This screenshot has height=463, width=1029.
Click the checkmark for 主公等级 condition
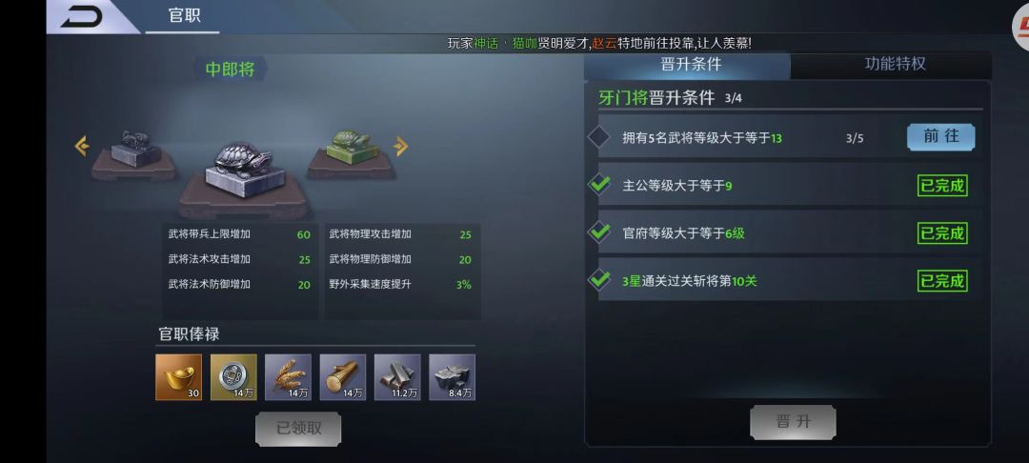(599, 186)
